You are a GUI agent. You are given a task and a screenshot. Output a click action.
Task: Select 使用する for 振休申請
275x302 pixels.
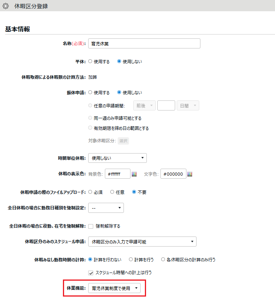91,93
